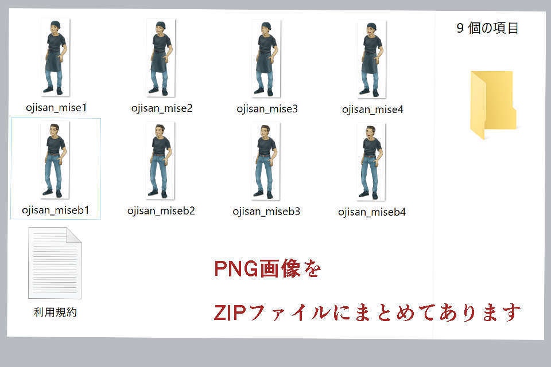551x367 pixels.
Task: Click the ojisan_miseb2 file name label
Action: point(162,211)
